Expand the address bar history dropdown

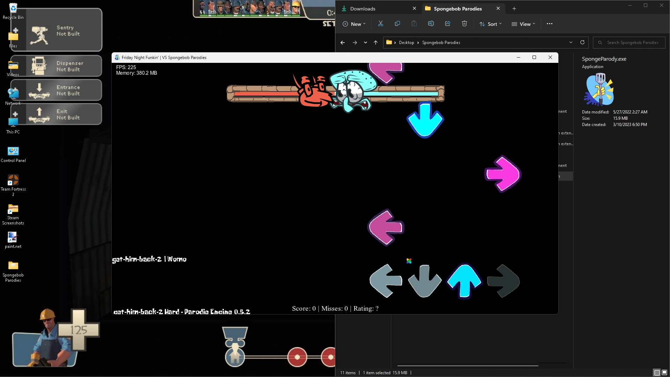571,42
